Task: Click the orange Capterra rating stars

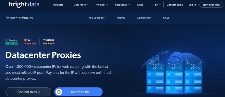Action: [49, 43]
